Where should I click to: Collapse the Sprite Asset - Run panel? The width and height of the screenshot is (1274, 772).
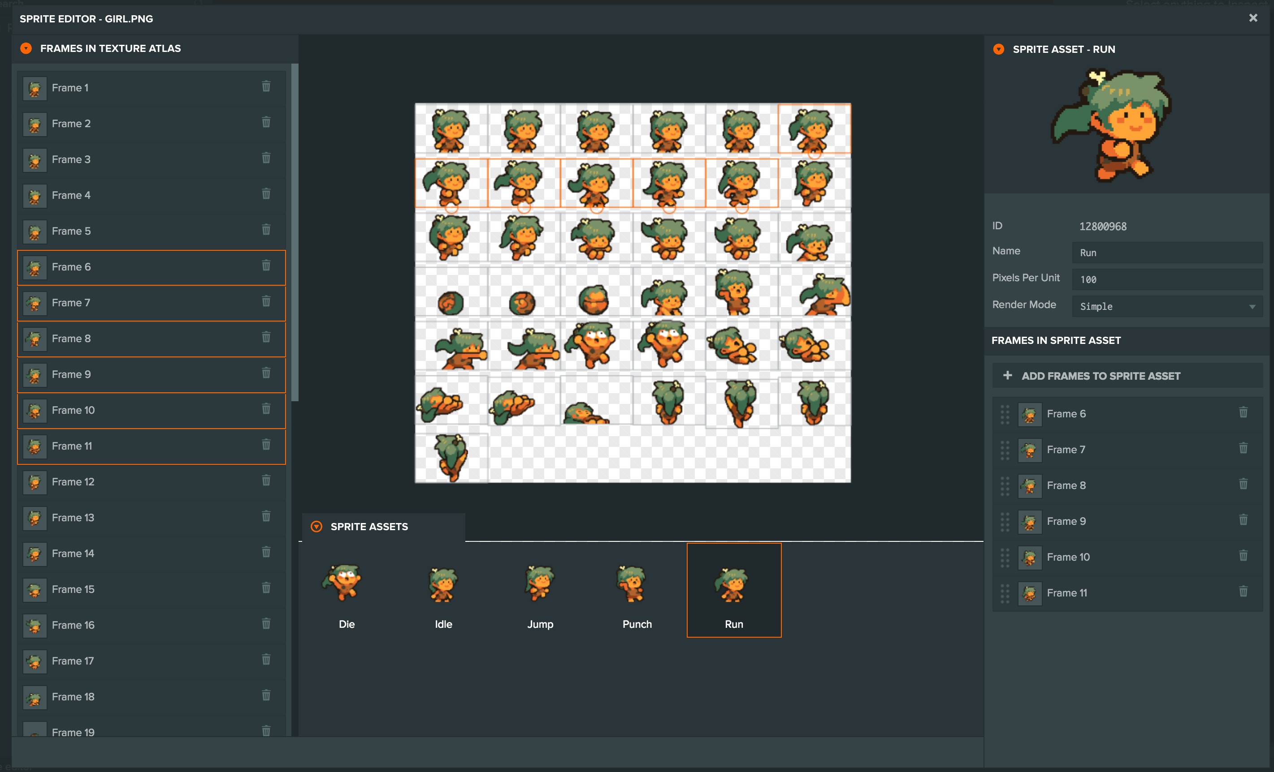[998, 49]
